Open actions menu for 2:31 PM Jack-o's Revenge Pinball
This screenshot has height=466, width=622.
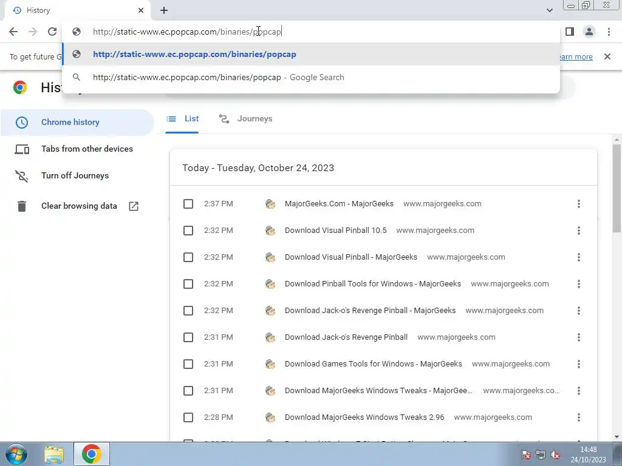579,337
